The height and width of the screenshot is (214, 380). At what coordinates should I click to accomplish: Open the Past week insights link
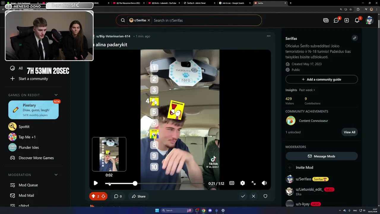(307, 90)
